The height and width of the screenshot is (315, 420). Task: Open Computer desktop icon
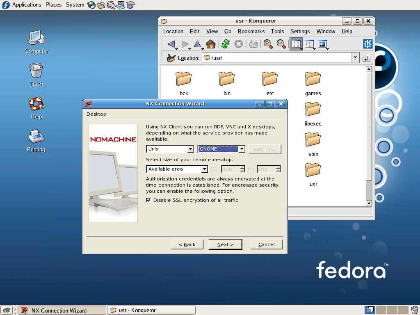coord(37,42)
